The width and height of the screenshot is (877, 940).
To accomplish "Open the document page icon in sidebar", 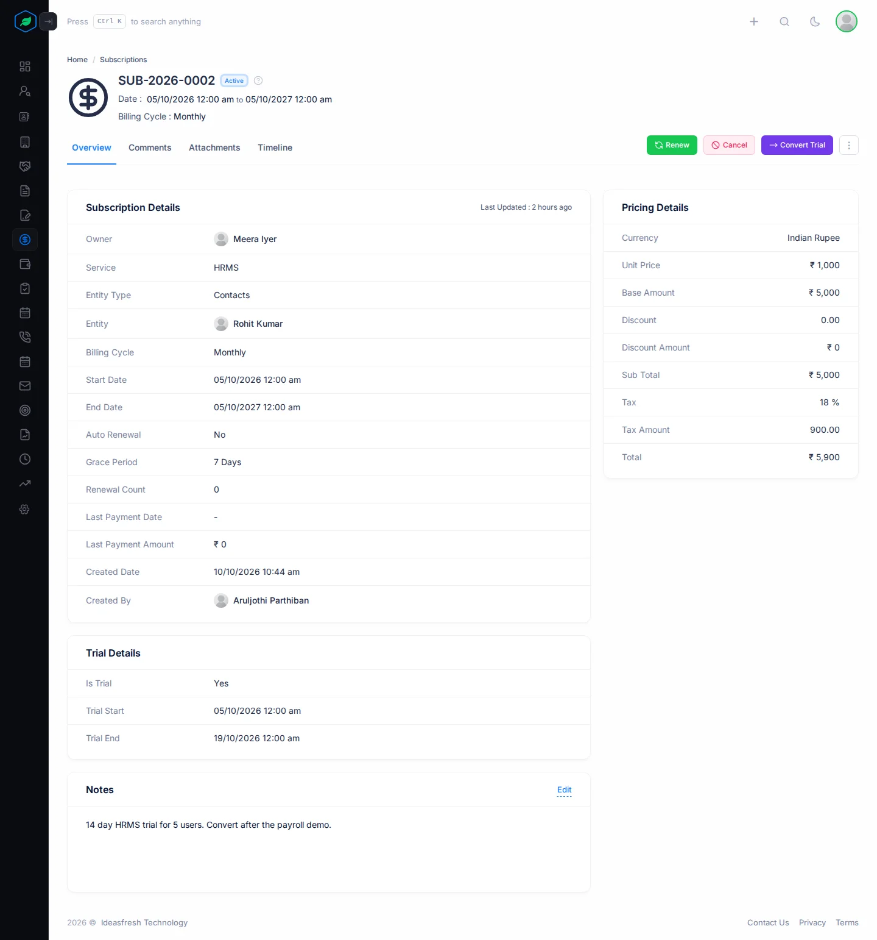I will (x=25, y=191).
